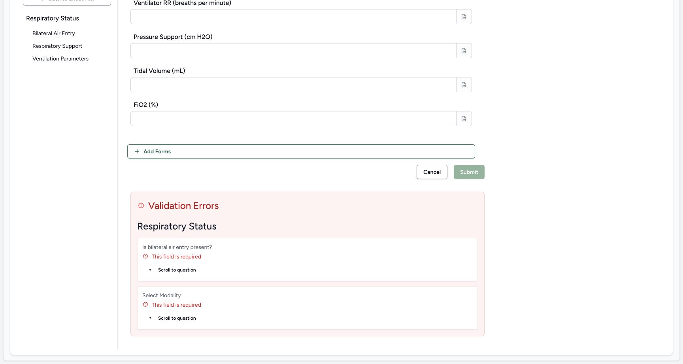The image size is (683, 364).
Task: Click the up arrow for Select Modality error
Action: (x=150, y=318)
